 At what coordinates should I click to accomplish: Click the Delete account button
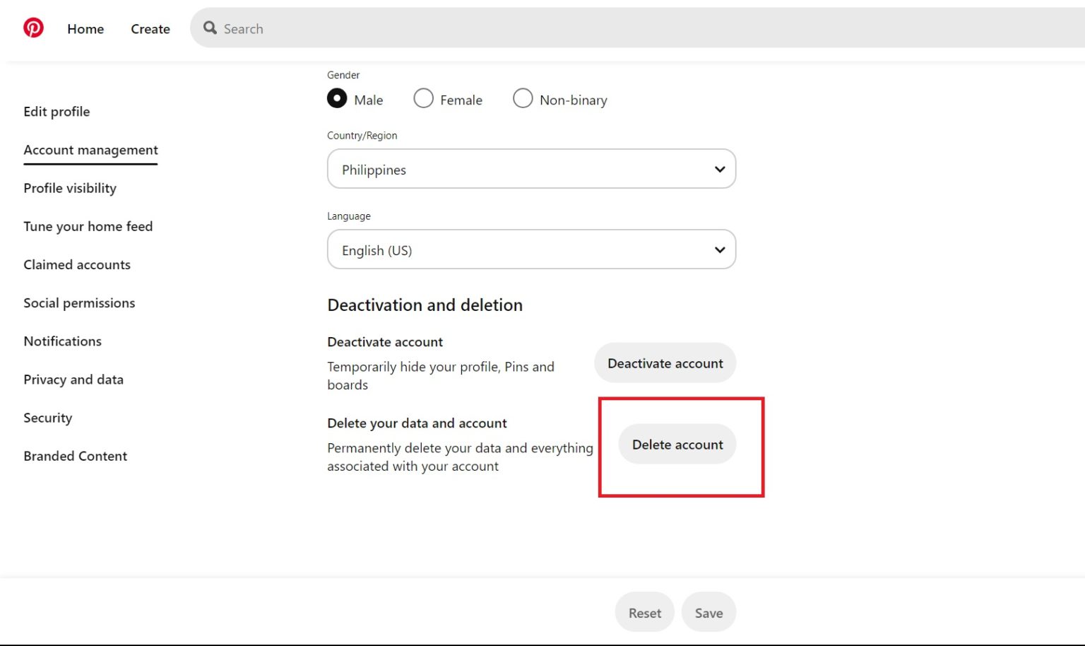[x=677, y=445]
